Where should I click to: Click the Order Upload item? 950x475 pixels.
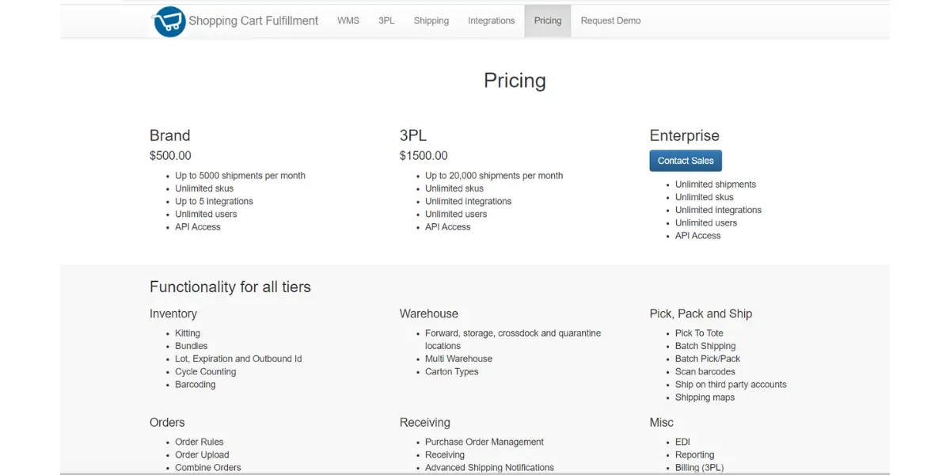(202, 454)
